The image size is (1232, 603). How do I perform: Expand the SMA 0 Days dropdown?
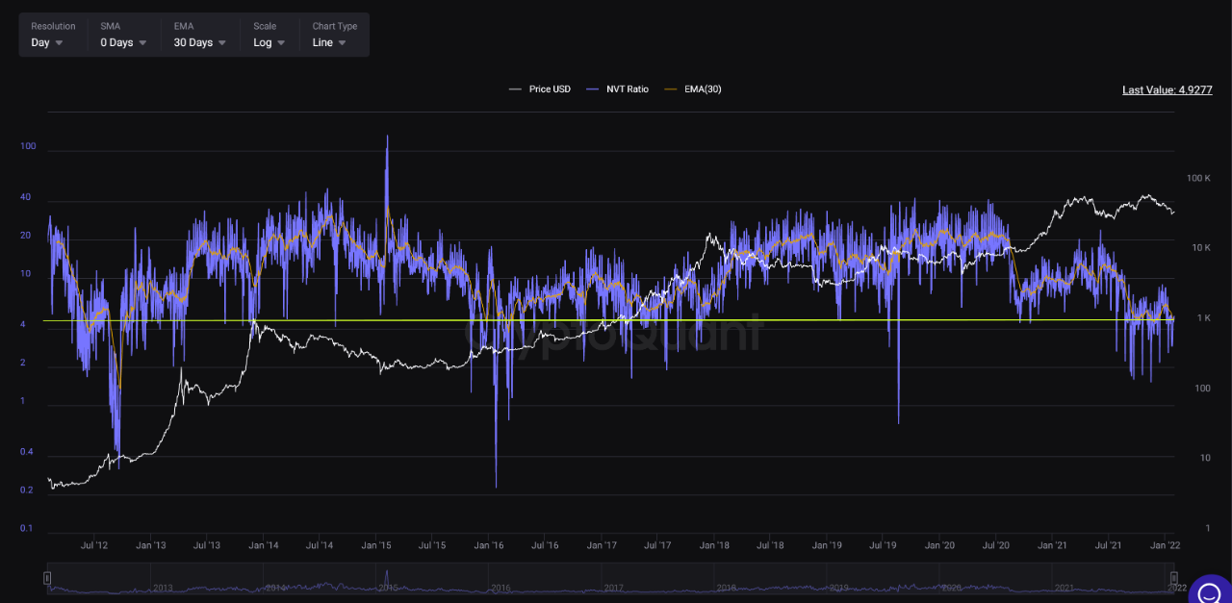point(123,42)
